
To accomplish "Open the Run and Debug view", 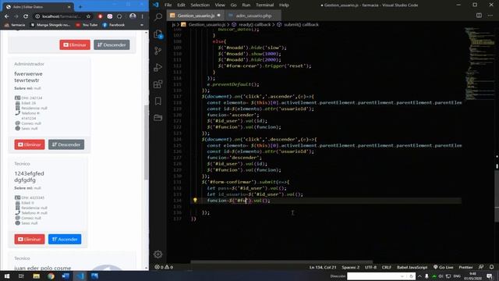I will [x=157, y=68].
